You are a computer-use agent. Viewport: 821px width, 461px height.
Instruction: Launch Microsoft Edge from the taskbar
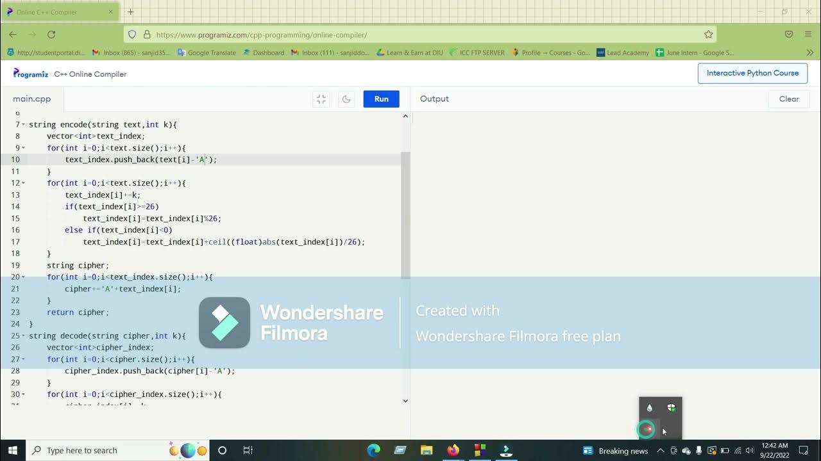click(x=373, y=450)
